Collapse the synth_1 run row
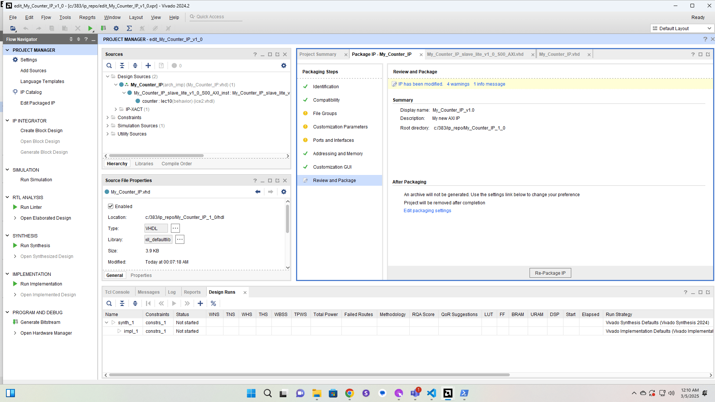Screen dimensions: 715x402 point(107,323)
